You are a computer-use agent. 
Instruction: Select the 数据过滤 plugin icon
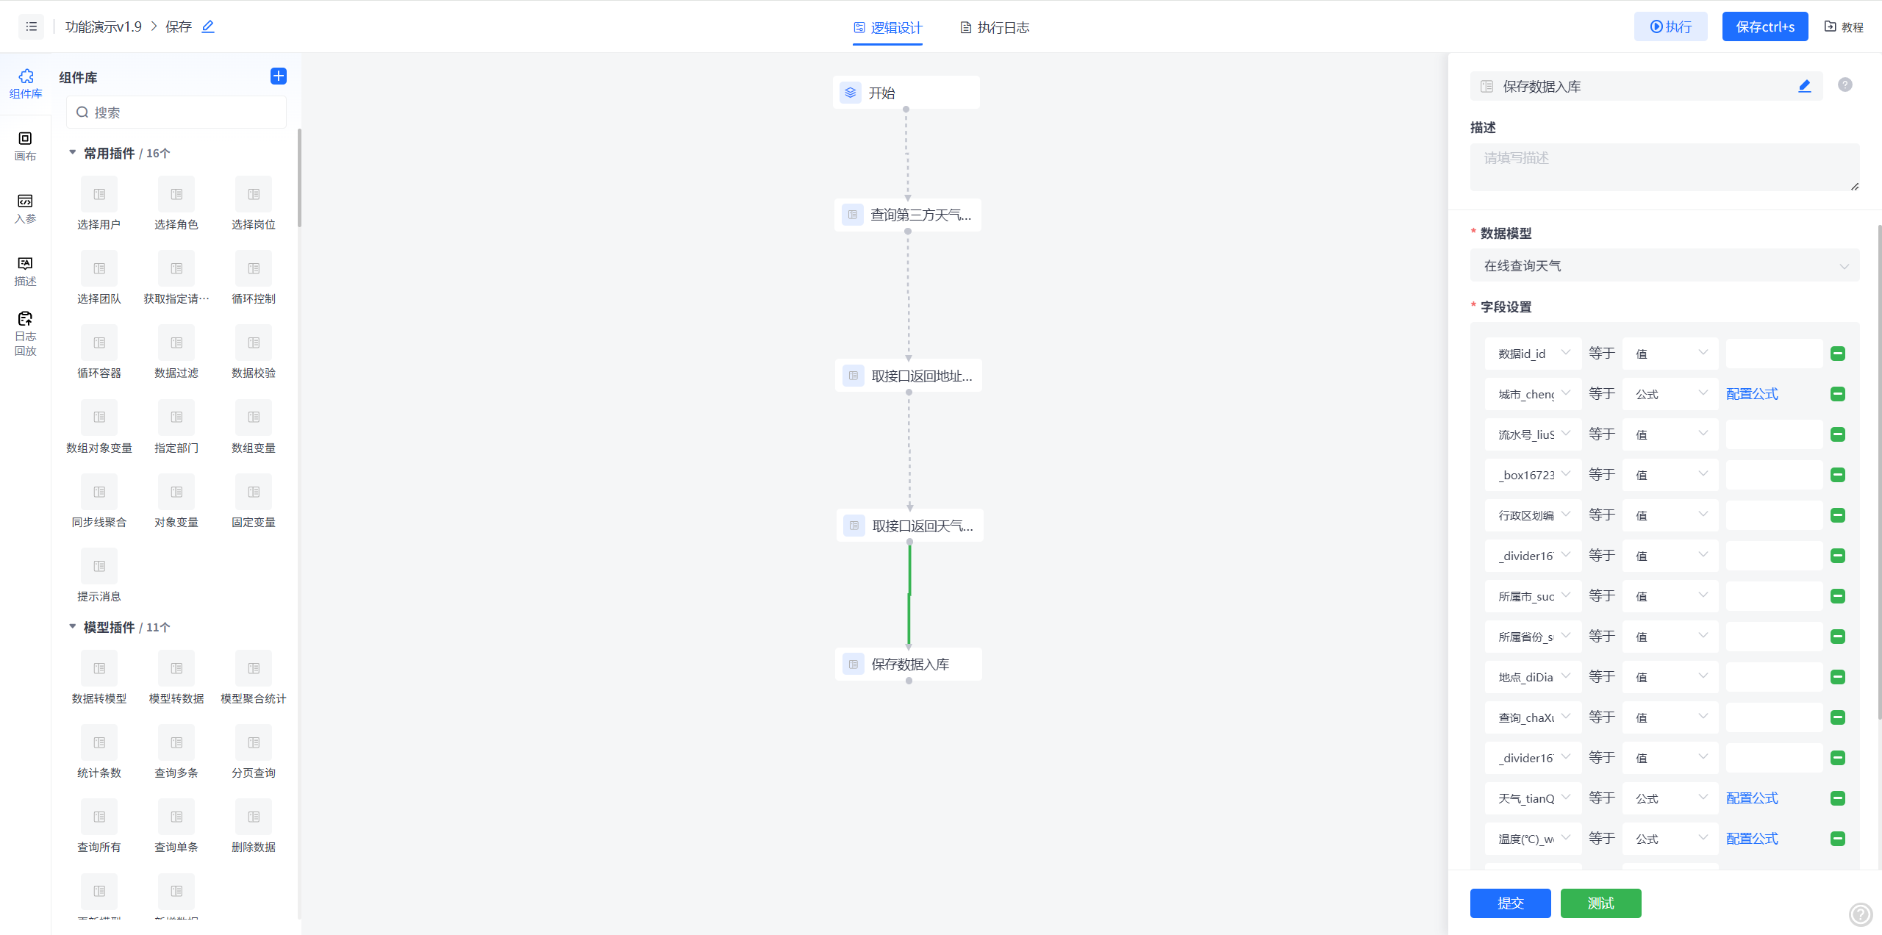176,343
